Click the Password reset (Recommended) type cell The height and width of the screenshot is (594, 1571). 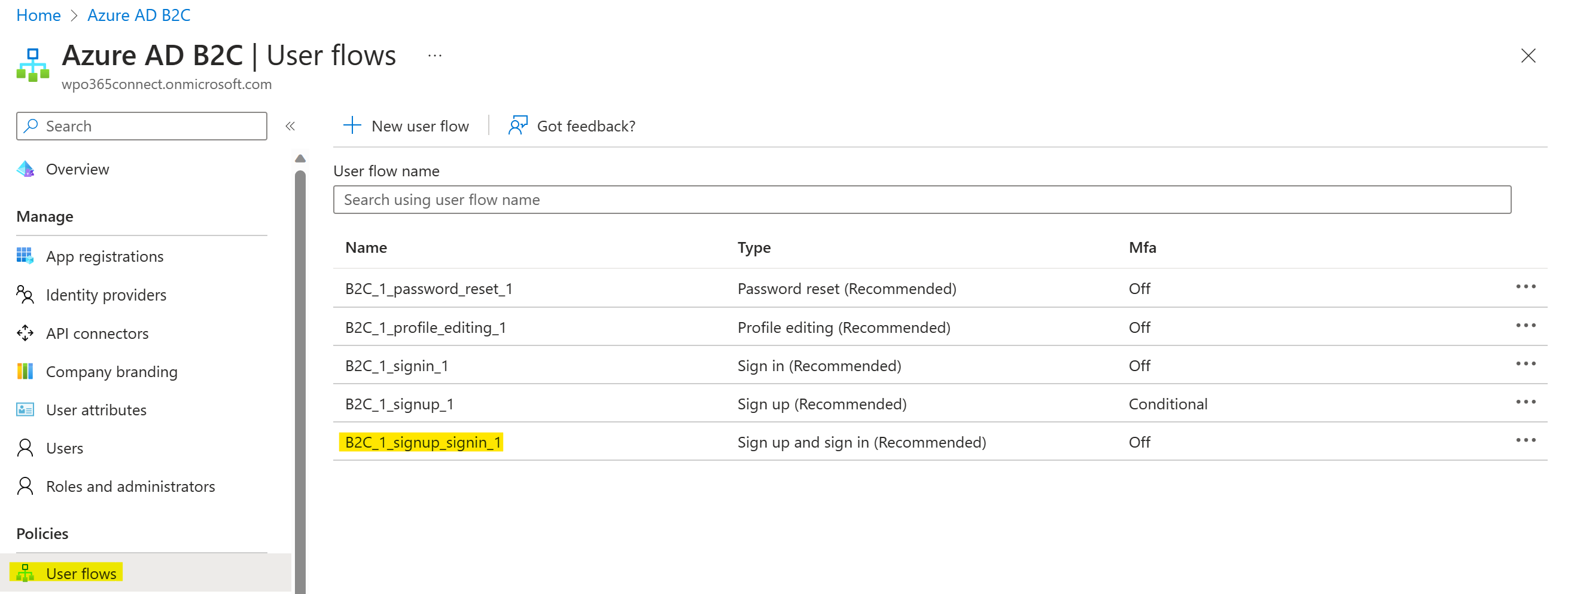[x=847, y=288]
